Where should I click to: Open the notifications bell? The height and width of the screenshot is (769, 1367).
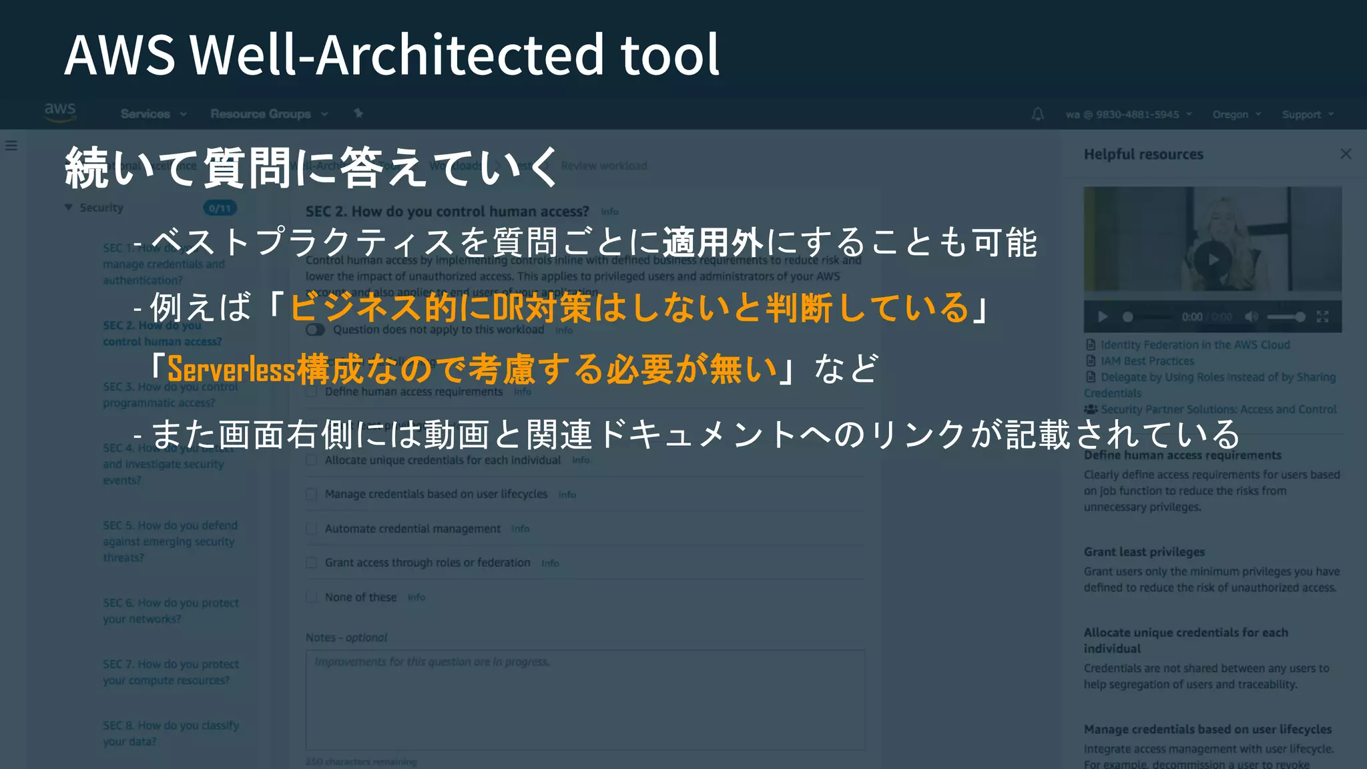pyautogui.click(x=1037, y=114)
